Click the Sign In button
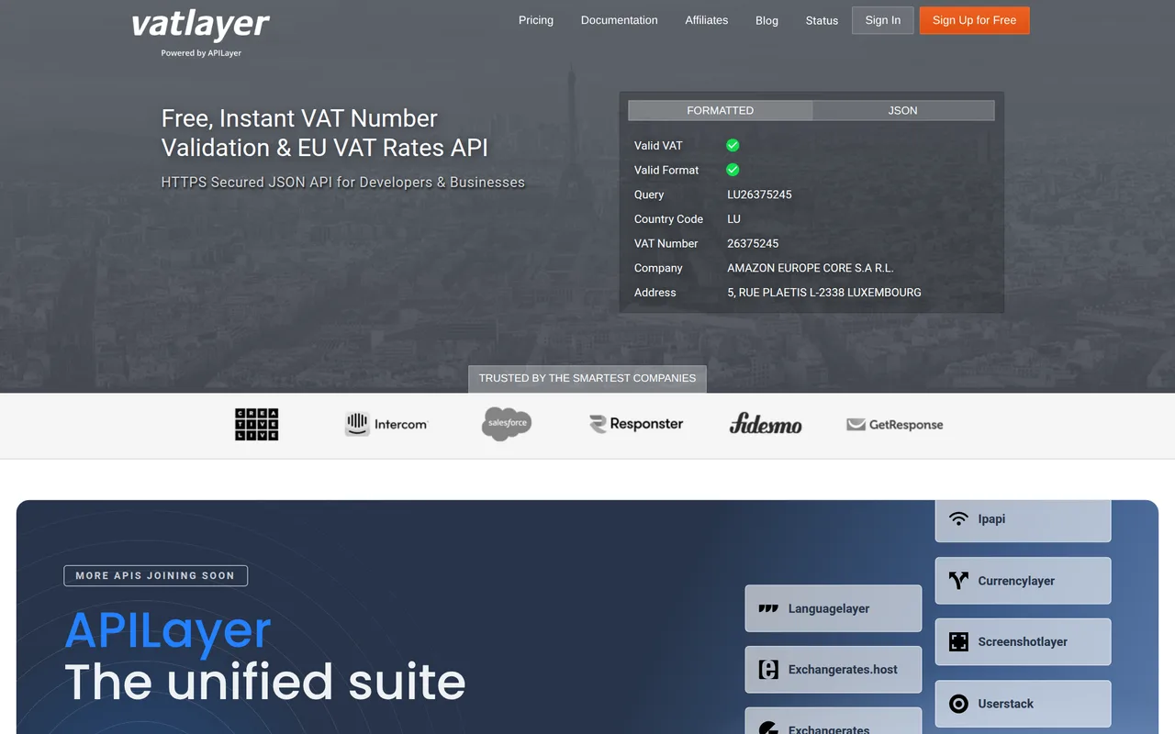The width and height of the screenshot is (1175, 734). 883,20
